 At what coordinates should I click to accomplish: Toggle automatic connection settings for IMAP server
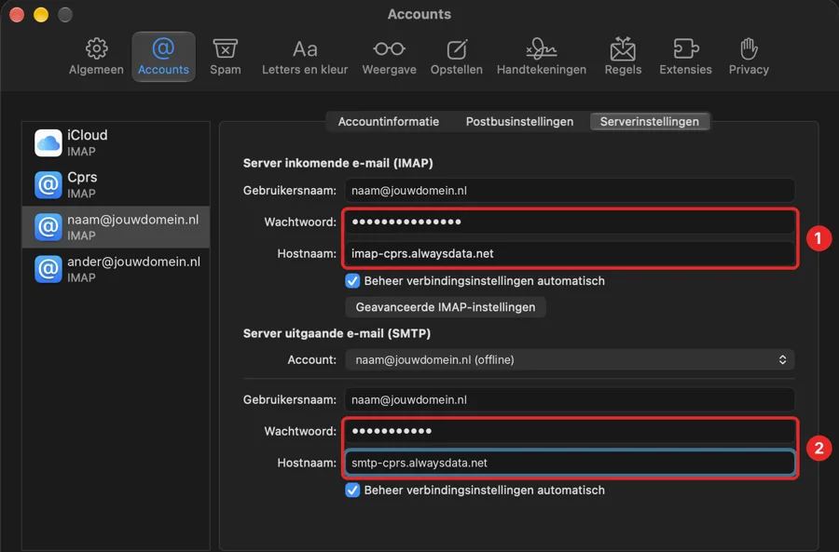352,280
